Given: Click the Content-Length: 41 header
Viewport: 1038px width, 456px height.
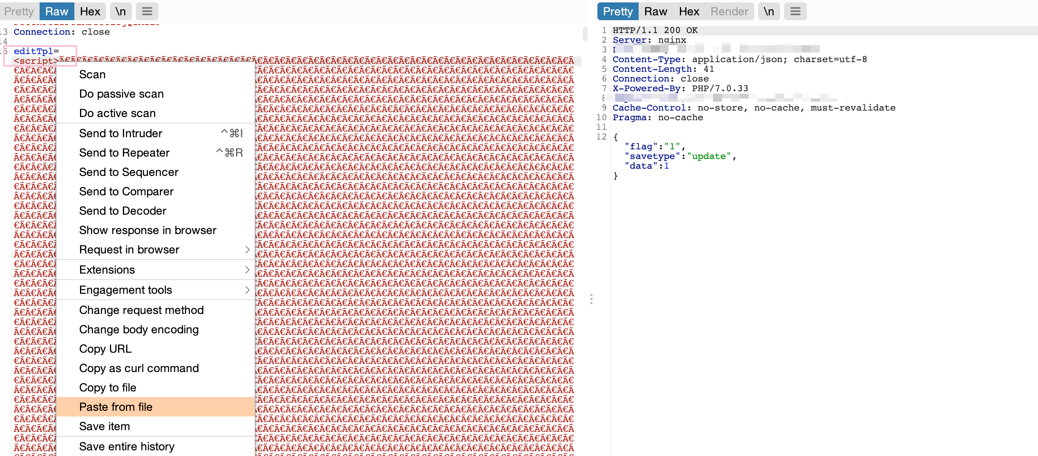Looking at the screenshot, I should pyautogui.click(x=663, y=69).
